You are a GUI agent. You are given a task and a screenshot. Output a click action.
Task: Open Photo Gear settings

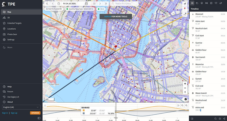(21, 34)
